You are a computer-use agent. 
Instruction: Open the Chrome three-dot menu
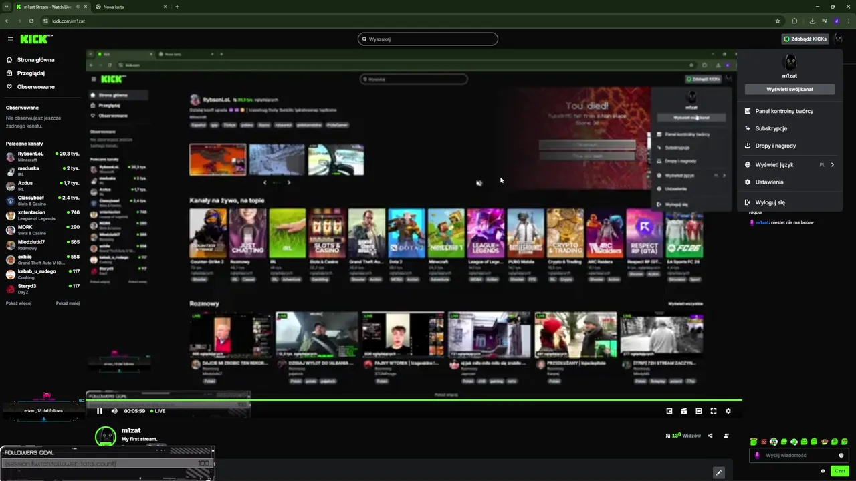[x=848, y=21]
